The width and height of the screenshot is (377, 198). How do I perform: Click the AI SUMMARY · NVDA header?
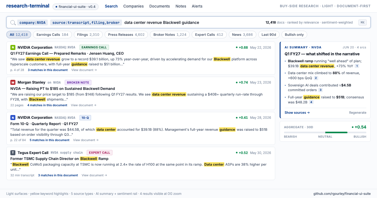[303, 47]
